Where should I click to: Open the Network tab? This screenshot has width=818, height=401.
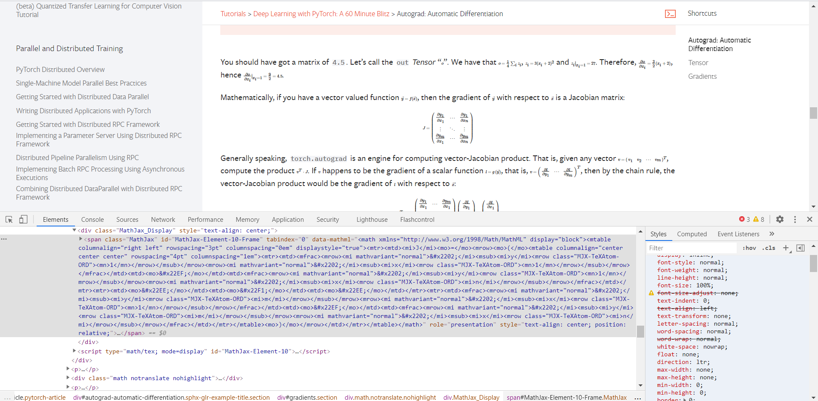tap(163, 219)
